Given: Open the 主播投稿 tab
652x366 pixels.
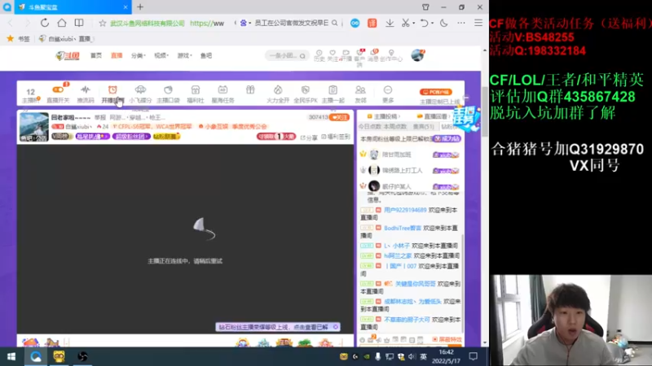Looking at the screenshot, I should click(382, 116).
